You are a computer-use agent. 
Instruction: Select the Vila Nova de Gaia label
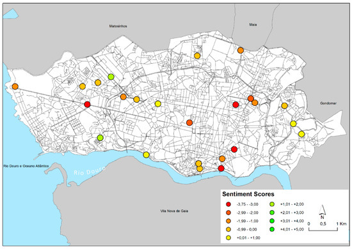[175, 211]
